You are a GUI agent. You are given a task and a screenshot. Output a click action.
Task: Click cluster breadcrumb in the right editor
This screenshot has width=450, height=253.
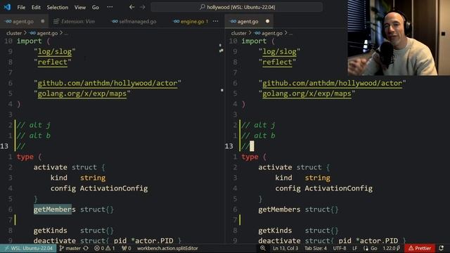pyautogui.click(x=239, y=33)
